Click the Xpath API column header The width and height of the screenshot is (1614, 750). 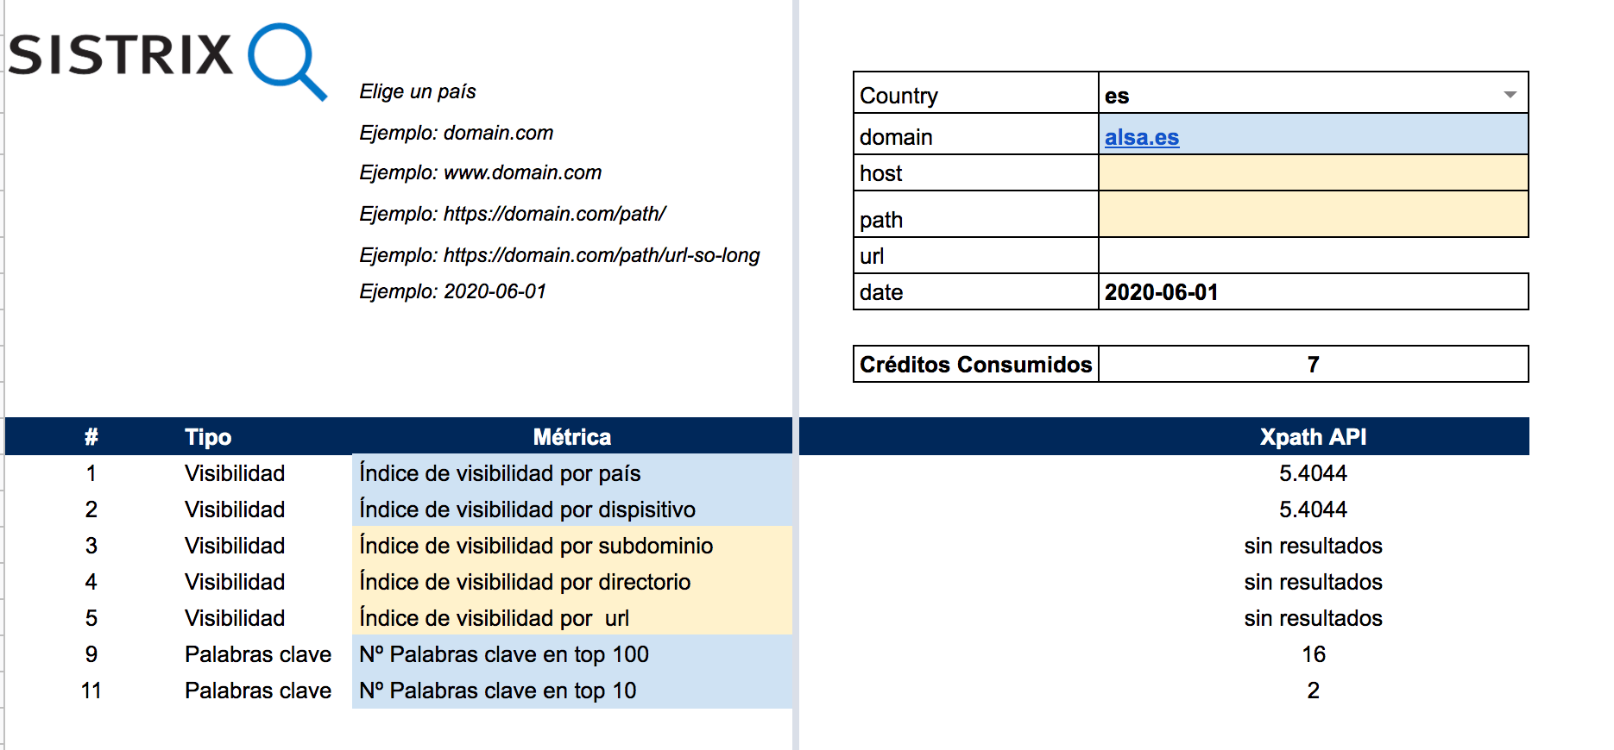pos(1312,437)
